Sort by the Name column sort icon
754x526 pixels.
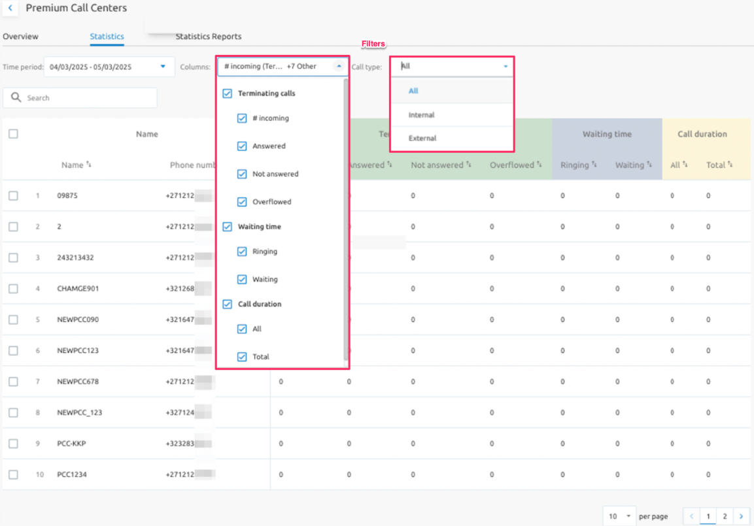click(x=89, y=165)
